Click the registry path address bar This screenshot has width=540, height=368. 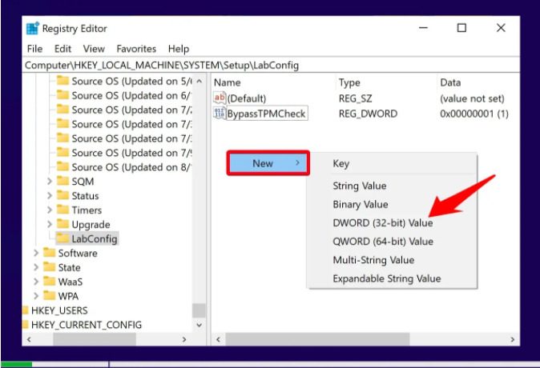pos(271,65)
